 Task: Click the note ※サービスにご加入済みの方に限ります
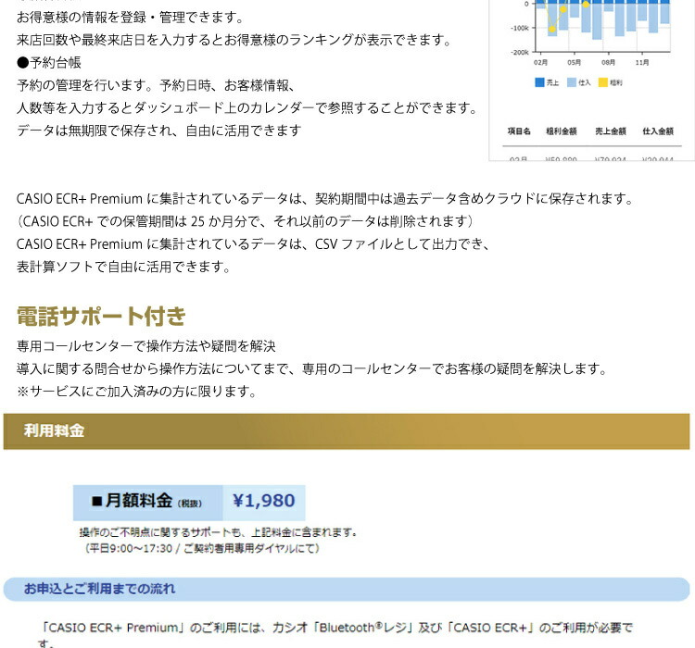click(136, 391)
